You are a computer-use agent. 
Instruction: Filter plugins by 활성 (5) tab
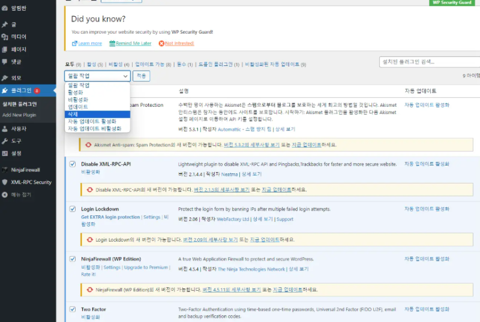point(95,65)
